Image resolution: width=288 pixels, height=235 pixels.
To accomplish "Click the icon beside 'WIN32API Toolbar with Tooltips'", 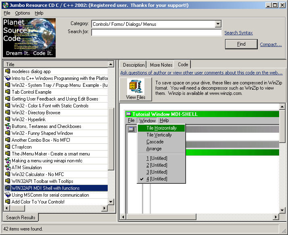I will point(8,181).
